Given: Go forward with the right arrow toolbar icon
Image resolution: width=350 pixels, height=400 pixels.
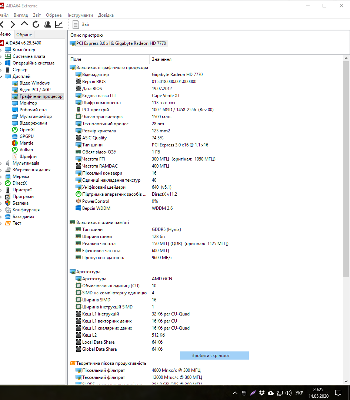Looking at the screenshot, I should (x=13, y=24).
